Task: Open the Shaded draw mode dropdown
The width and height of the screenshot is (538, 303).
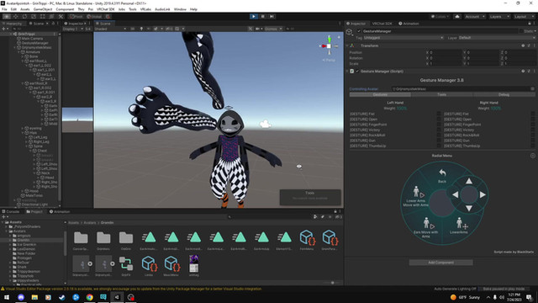Action: tap(110, 29)
